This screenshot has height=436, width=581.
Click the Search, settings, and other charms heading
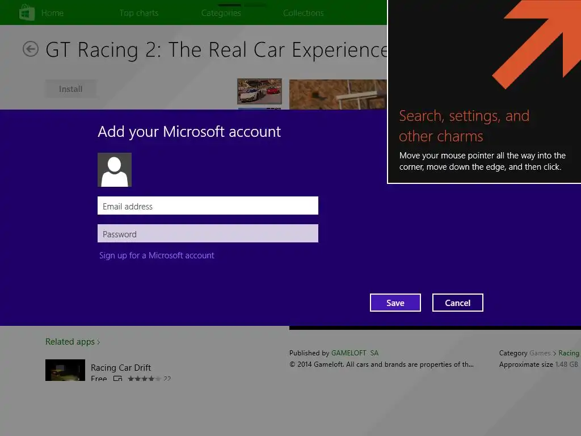[464, 126]
